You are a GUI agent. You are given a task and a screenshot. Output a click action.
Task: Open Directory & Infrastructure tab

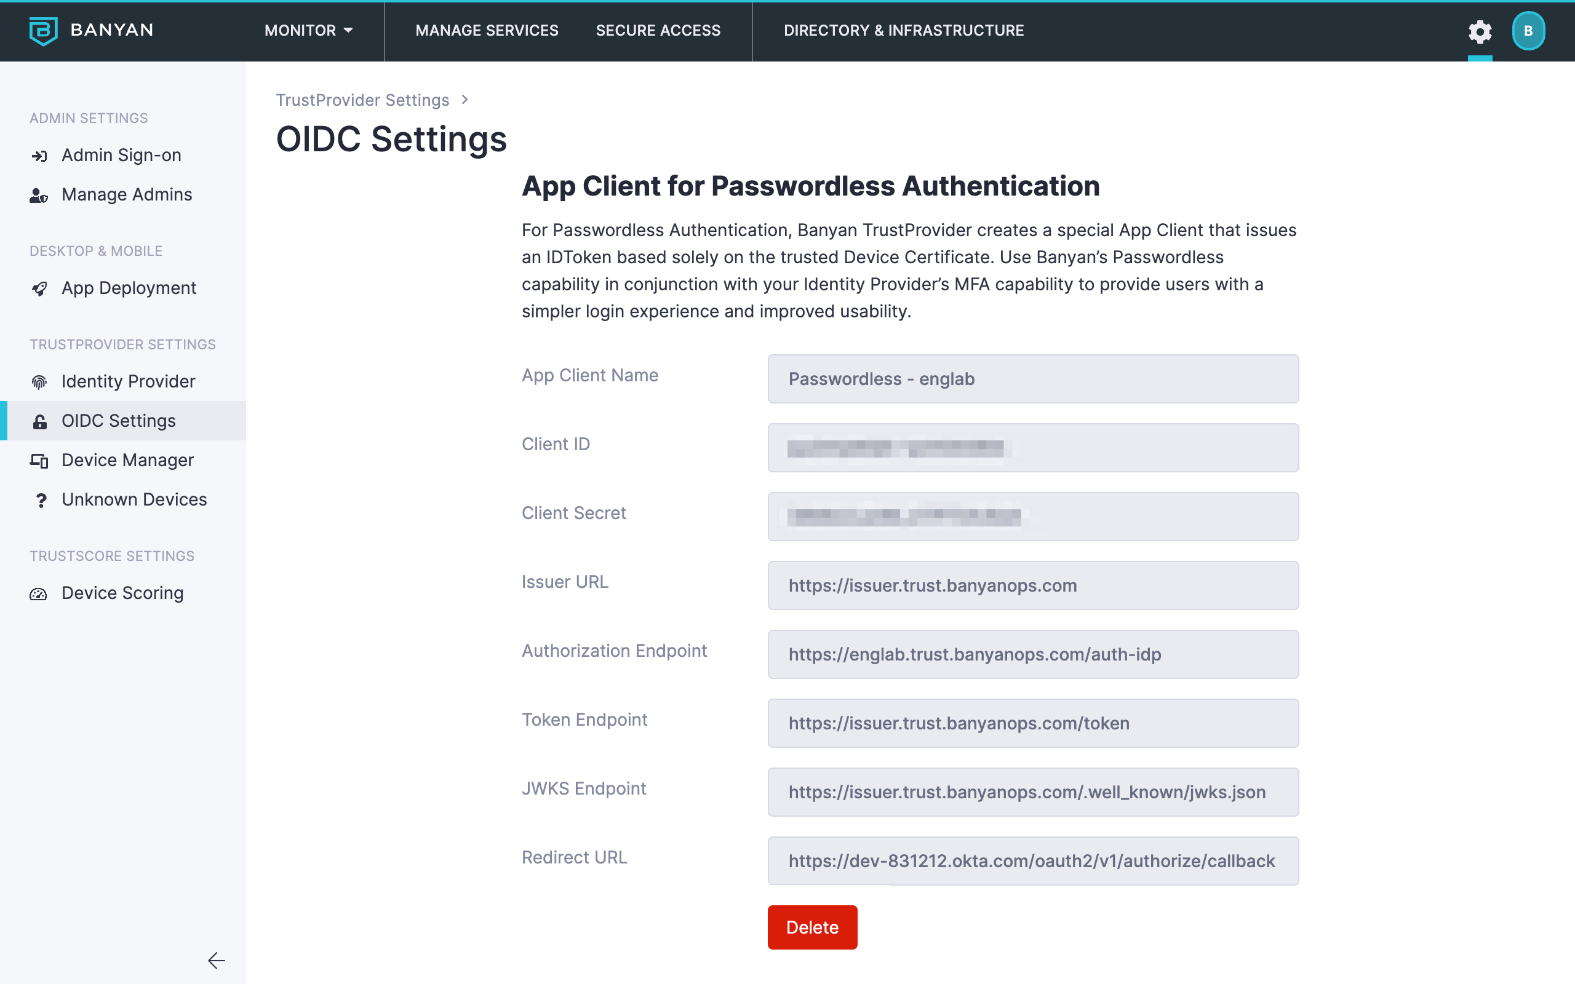click(903, 31)
